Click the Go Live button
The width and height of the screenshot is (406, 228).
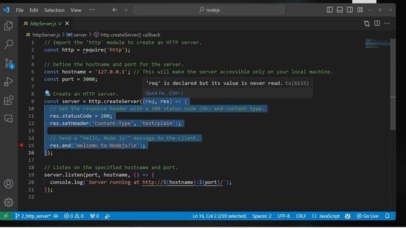(367, 216)
